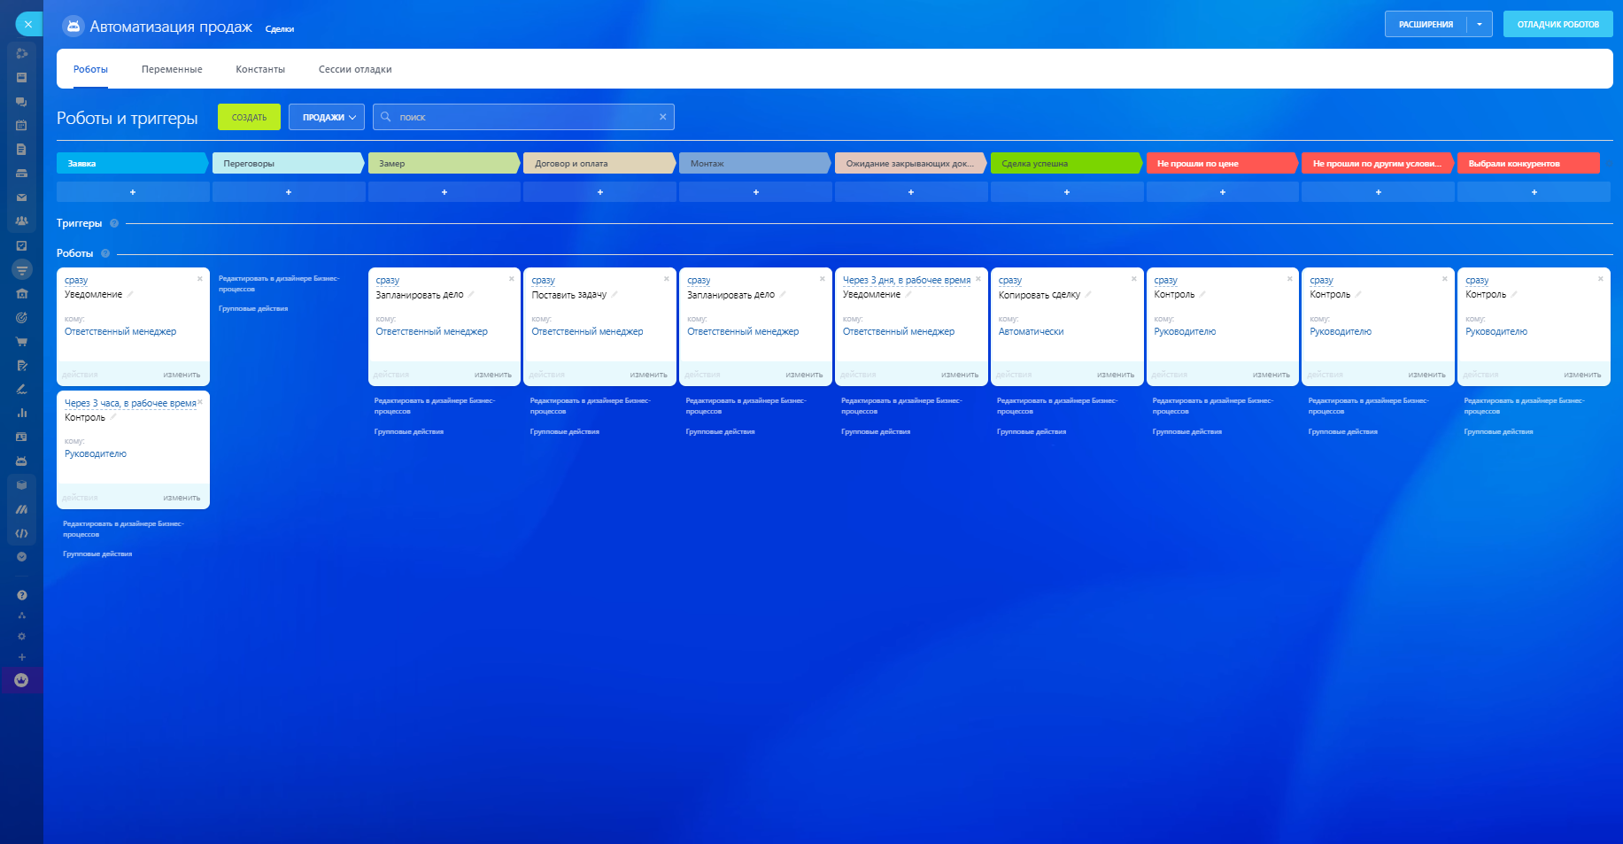Screen dimensions: 1623x844
Task: Open the CRM funnel sidebar icon
Action: [x=22, y=269]
